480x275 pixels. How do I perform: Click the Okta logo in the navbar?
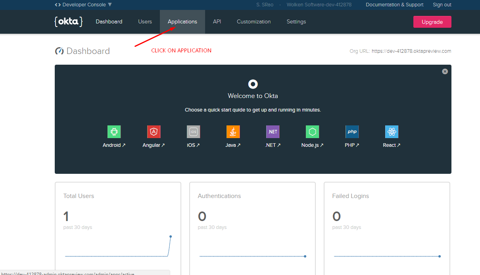pyautogui.click(x=68, y=21)
